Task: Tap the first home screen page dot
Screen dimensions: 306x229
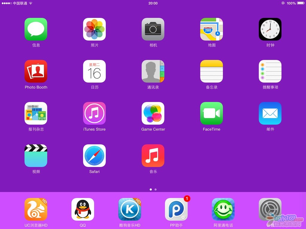Action: click(x=151, y=189)
